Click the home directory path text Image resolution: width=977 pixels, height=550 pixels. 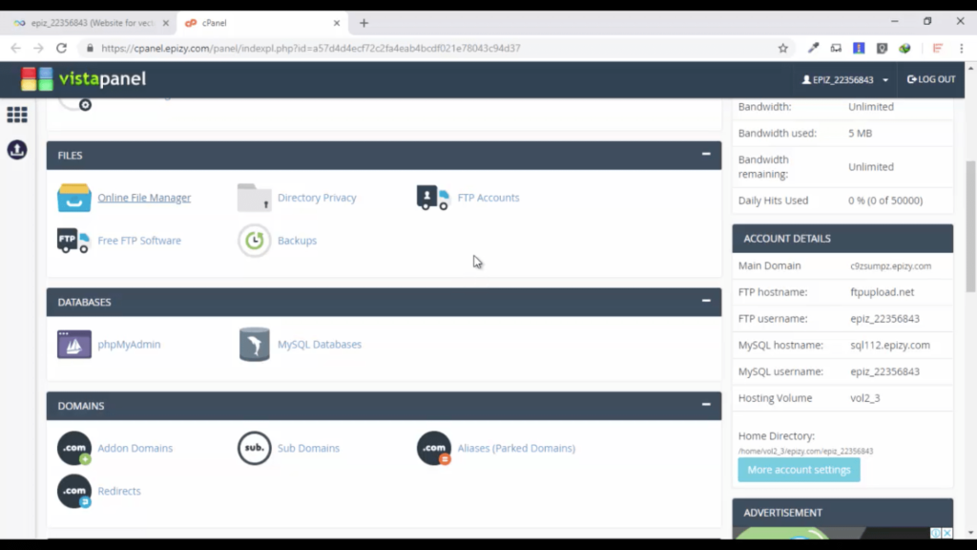805,451
